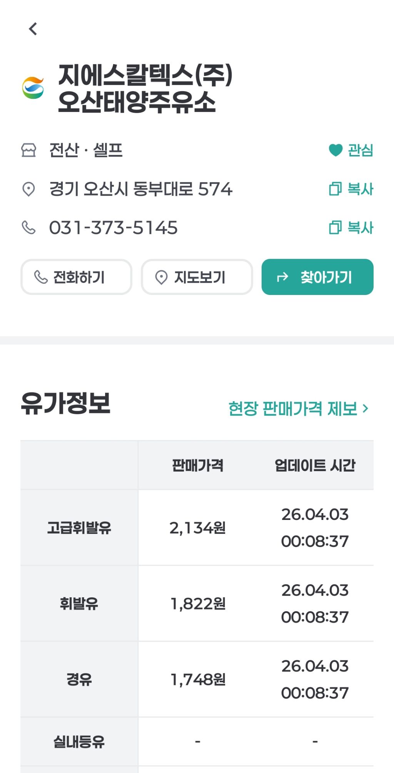The height and width of the screenshot is (773, 394).
Task: Start directions with 찾아가기 button
Action: pos(317,277)
